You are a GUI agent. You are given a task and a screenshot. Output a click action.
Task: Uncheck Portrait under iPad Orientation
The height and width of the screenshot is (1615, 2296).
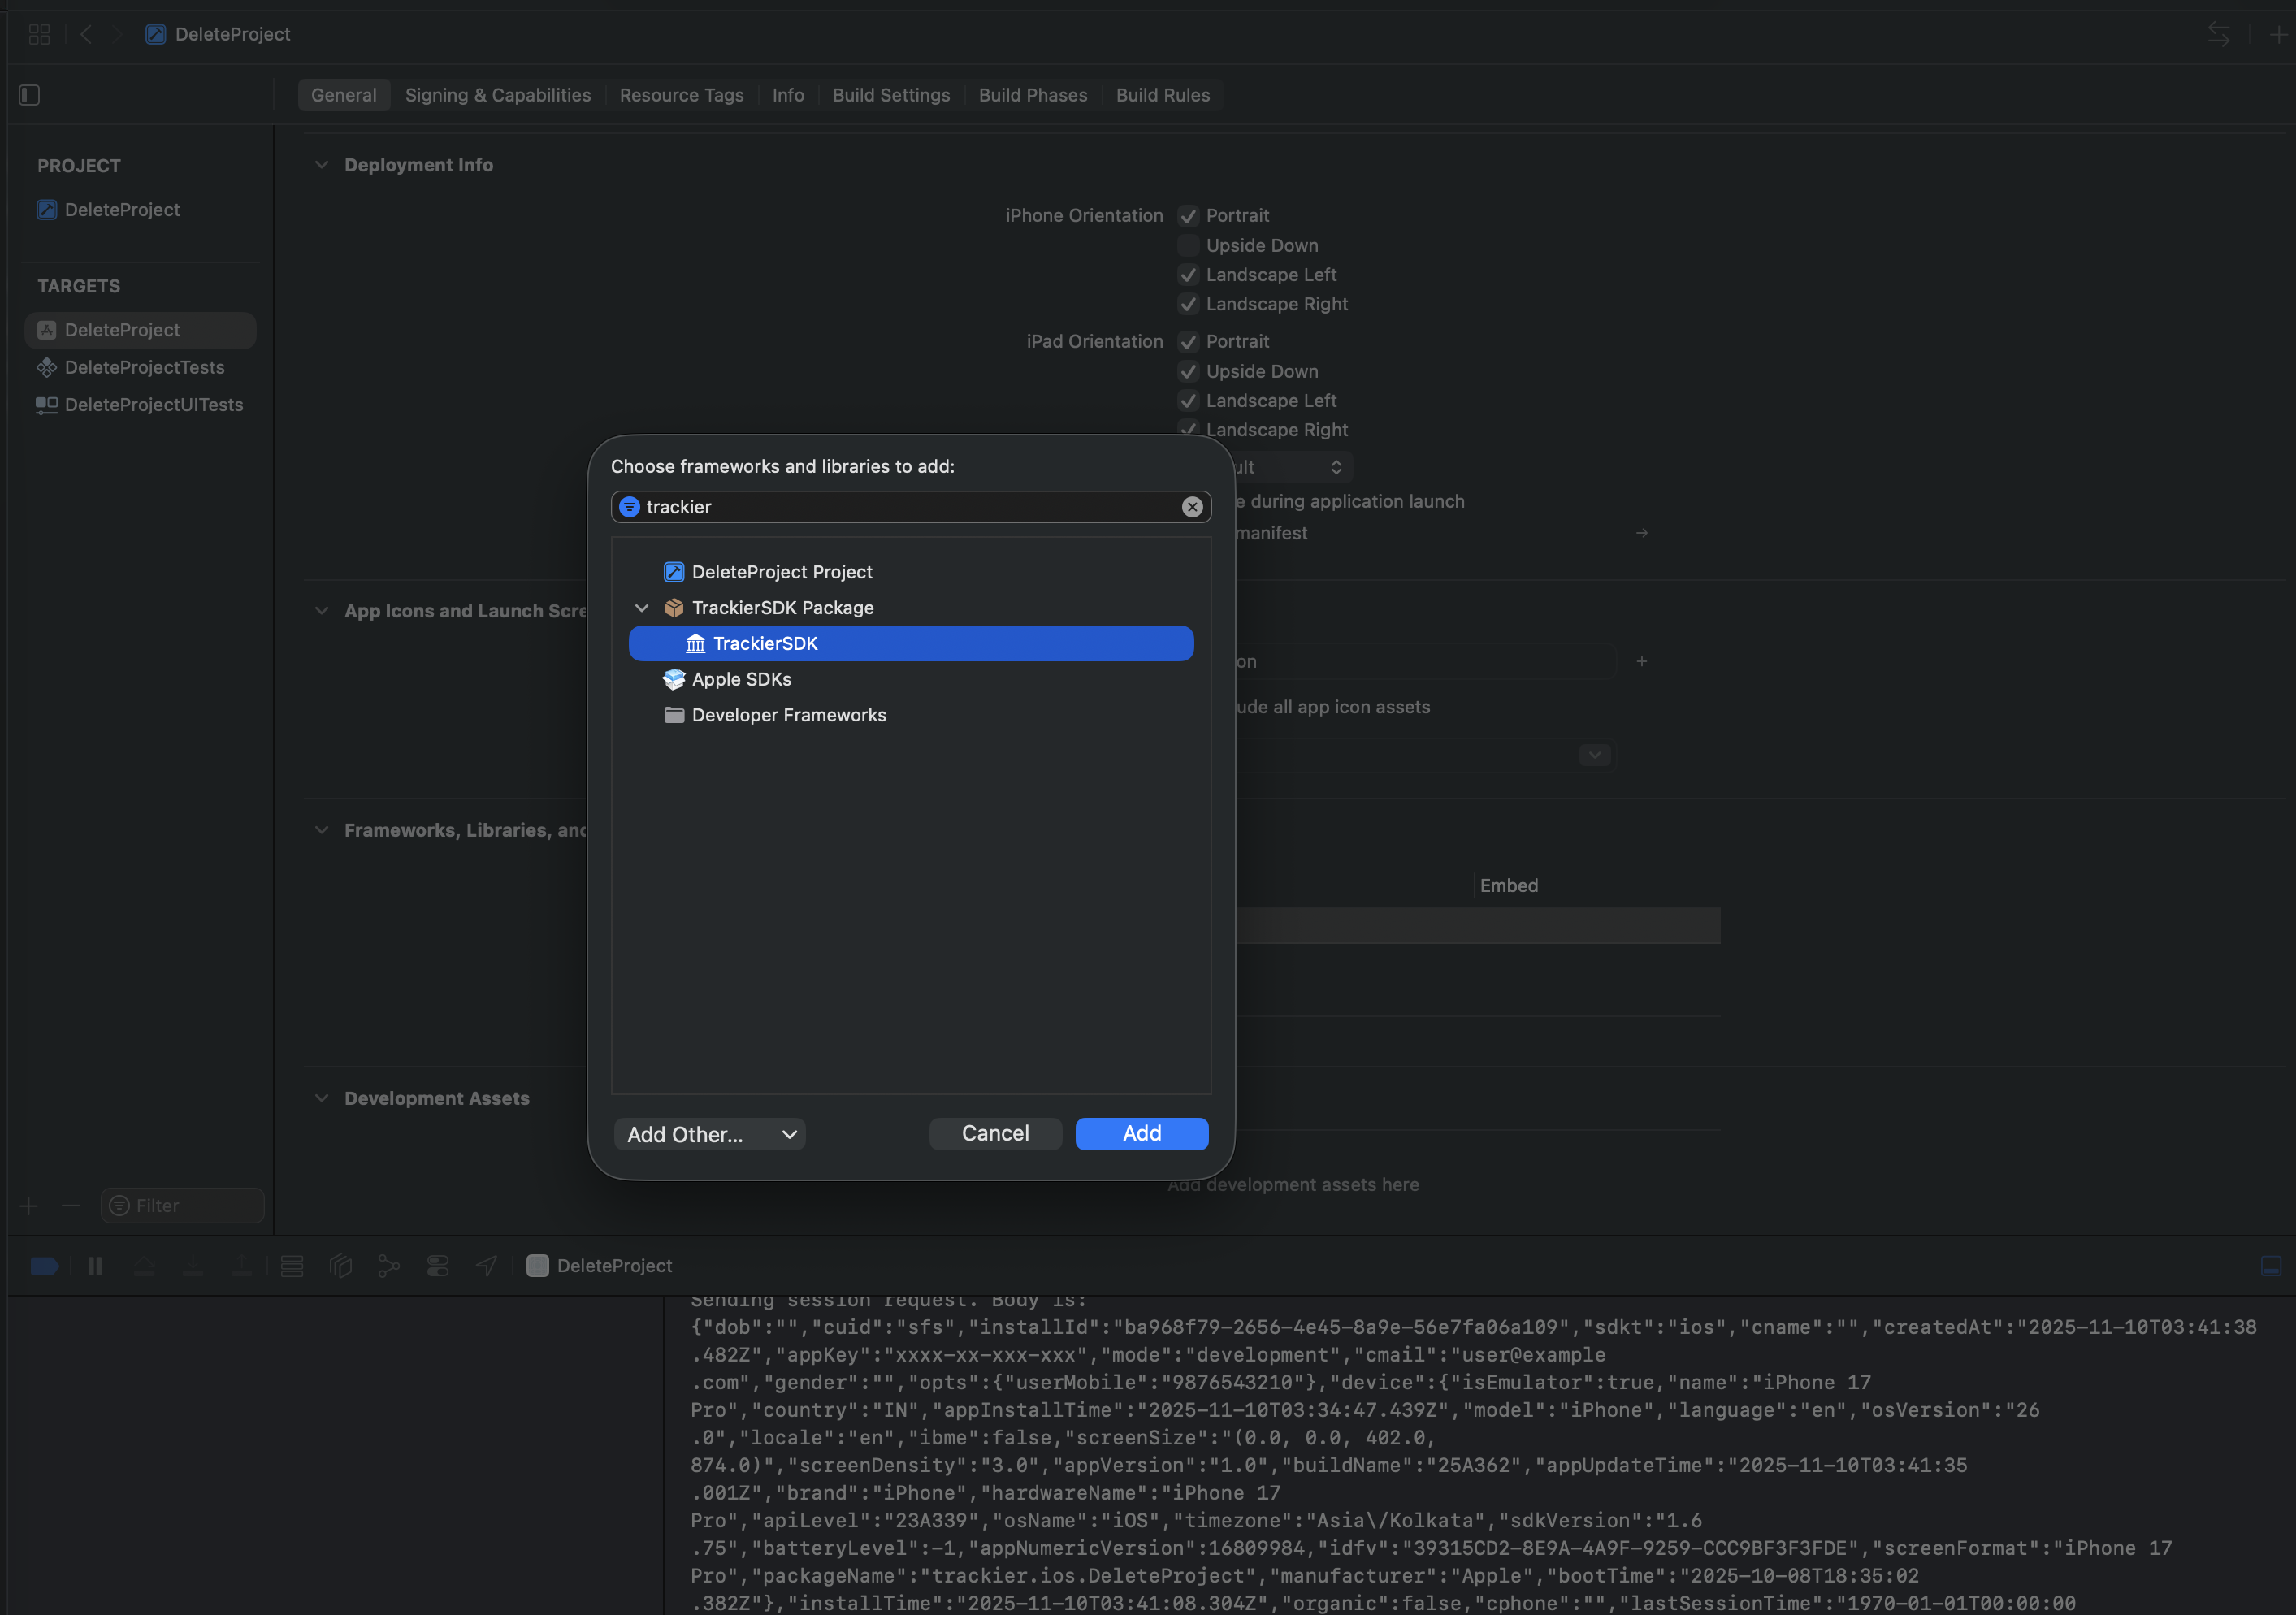pyautogui.click(x=1188, y=341)
